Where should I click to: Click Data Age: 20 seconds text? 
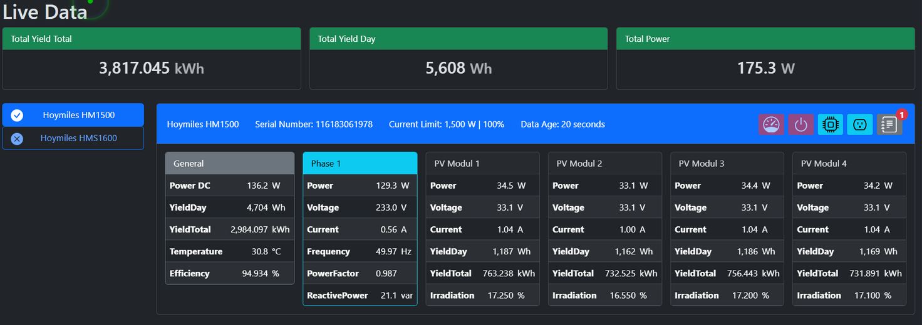(x=562, y=124)
